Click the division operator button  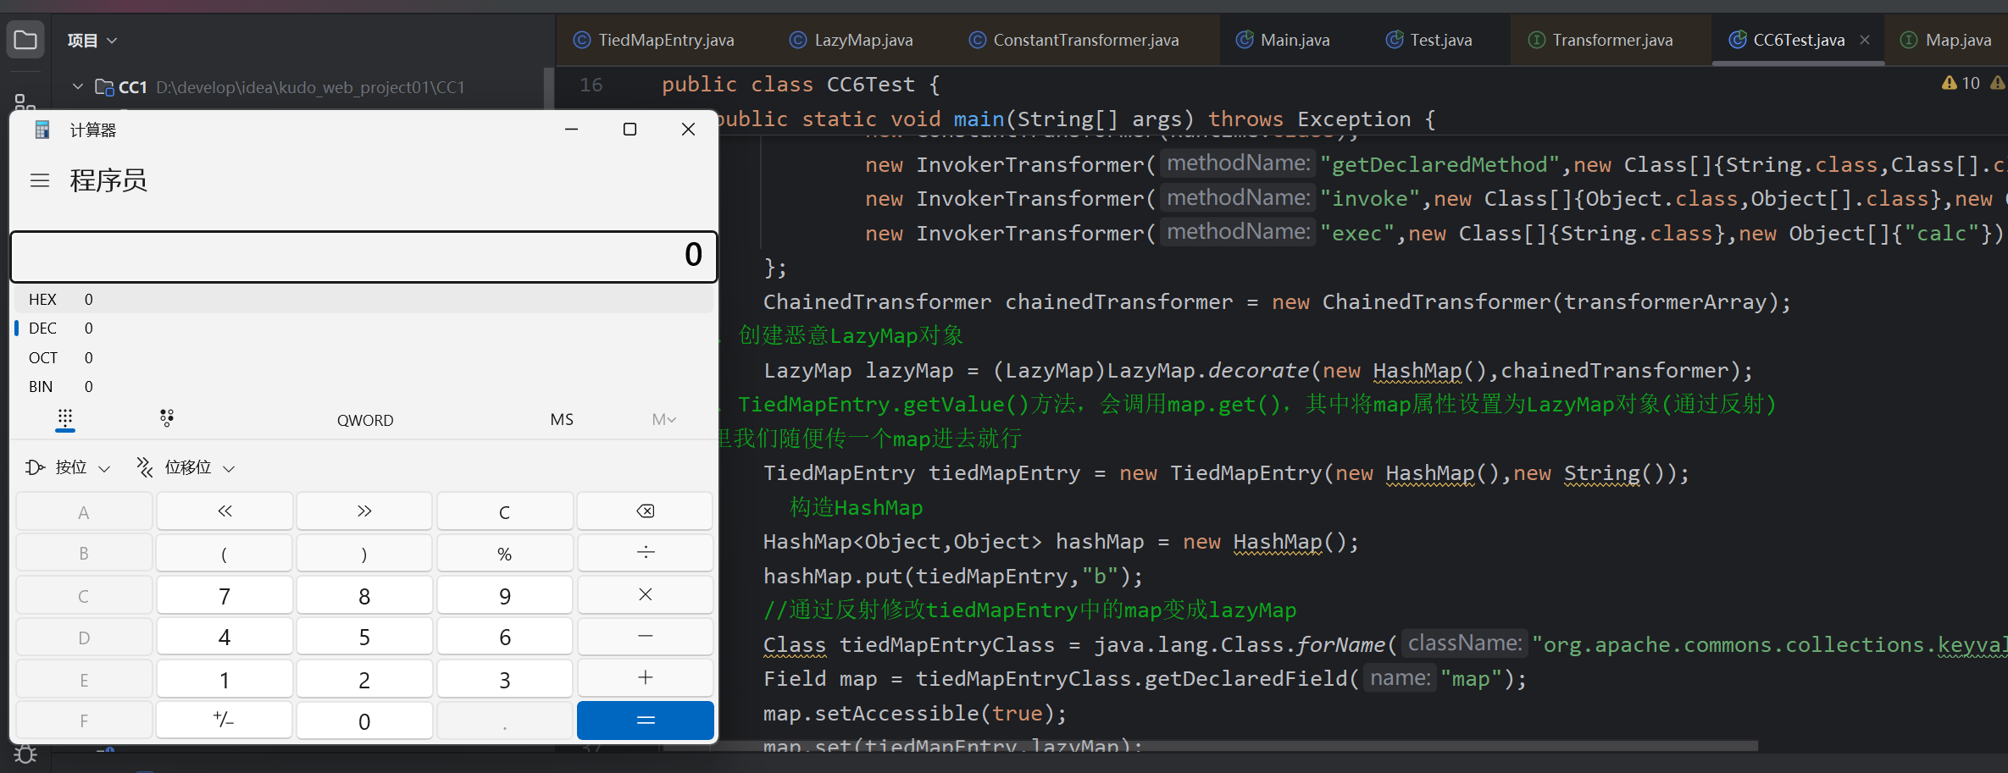pos(645,553)
